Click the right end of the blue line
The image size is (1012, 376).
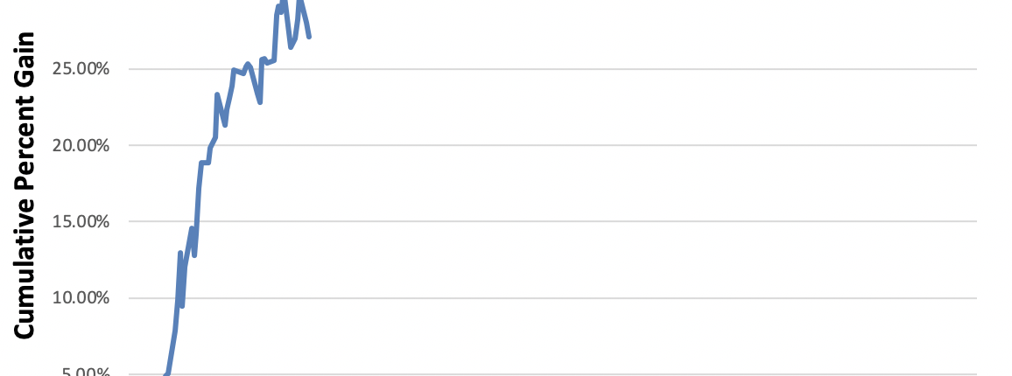coord(309,36)
